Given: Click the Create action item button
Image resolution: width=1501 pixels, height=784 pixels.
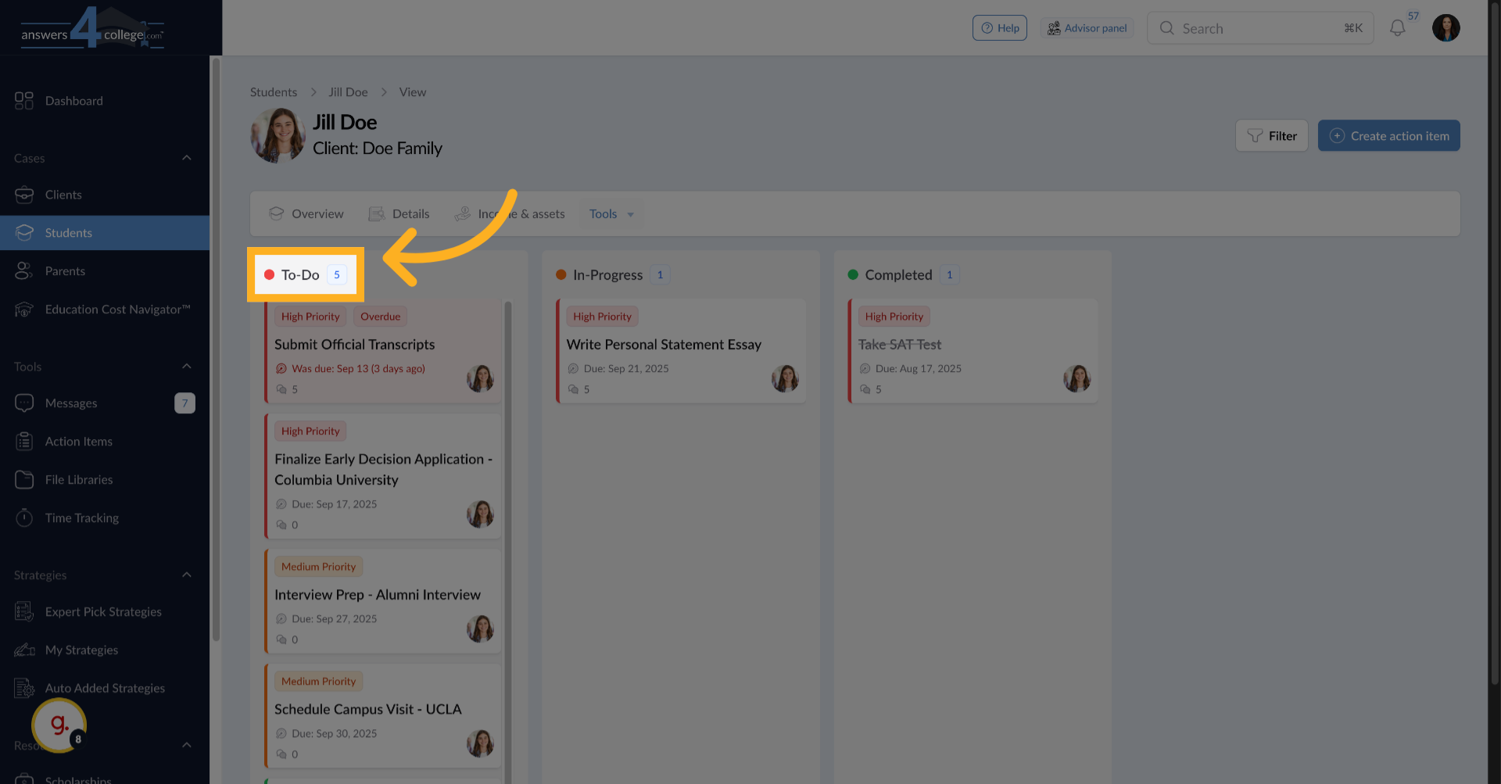Looking at the screenshot, I should click(x=1388, y=135).
